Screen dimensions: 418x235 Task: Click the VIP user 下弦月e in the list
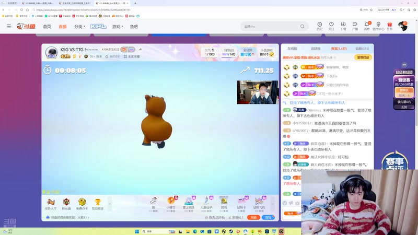[332, 76]
